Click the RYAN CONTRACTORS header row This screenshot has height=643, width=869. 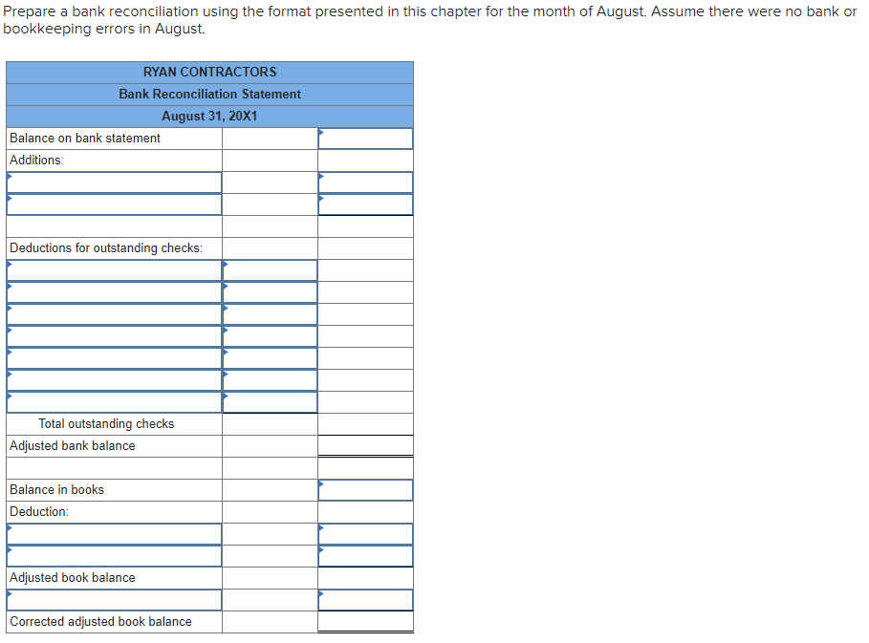click(209, 72)
